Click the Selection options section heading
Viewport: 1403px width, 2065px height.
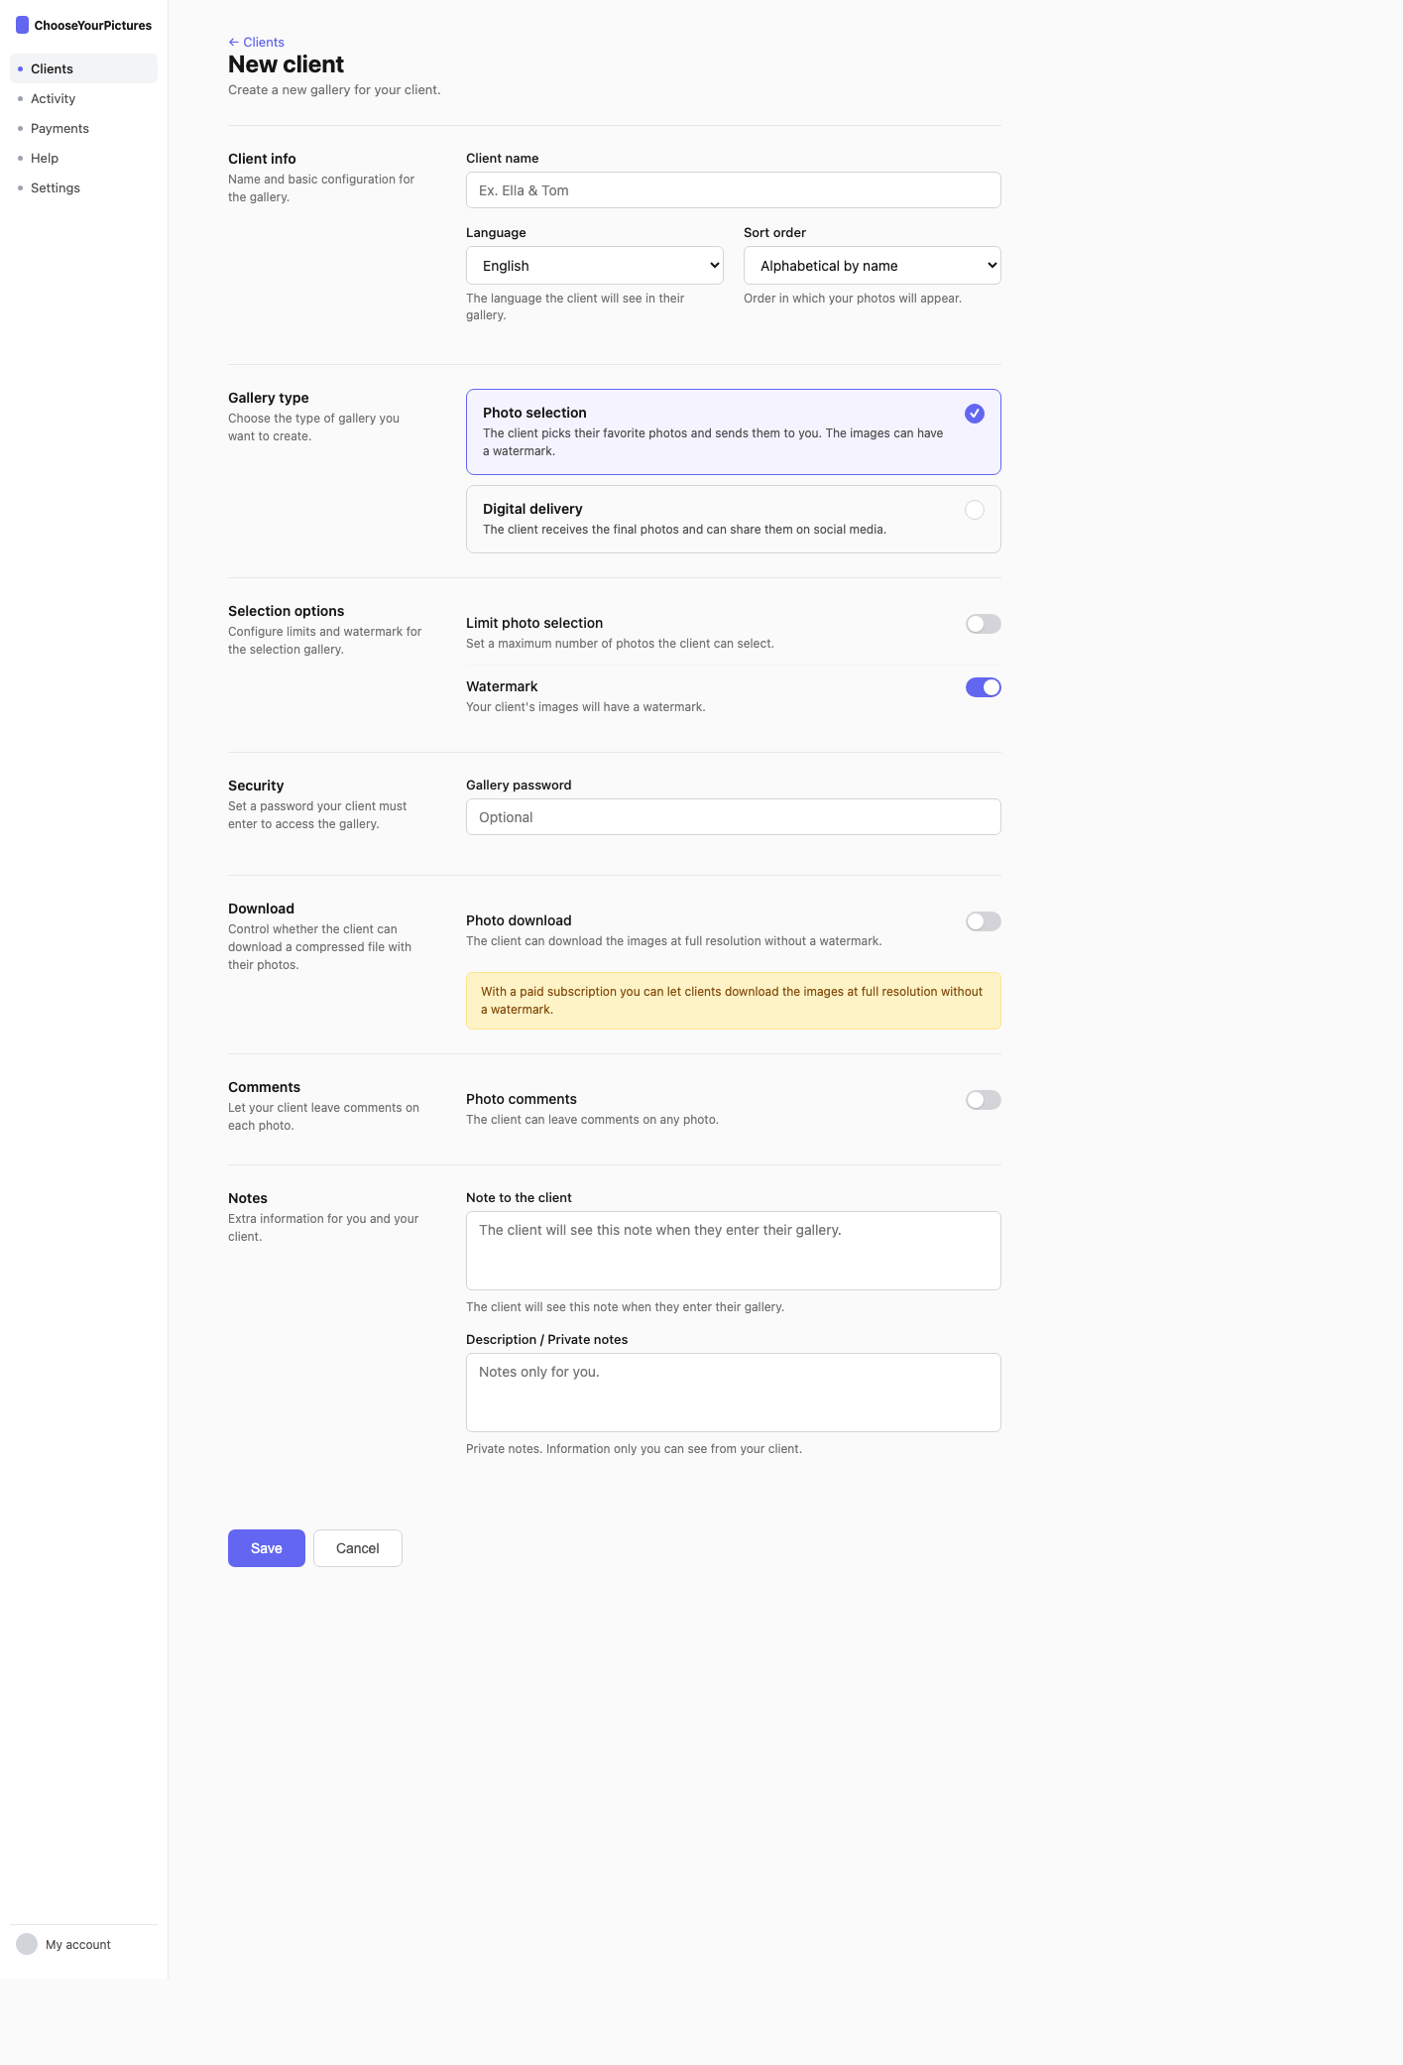click(286, 611)
